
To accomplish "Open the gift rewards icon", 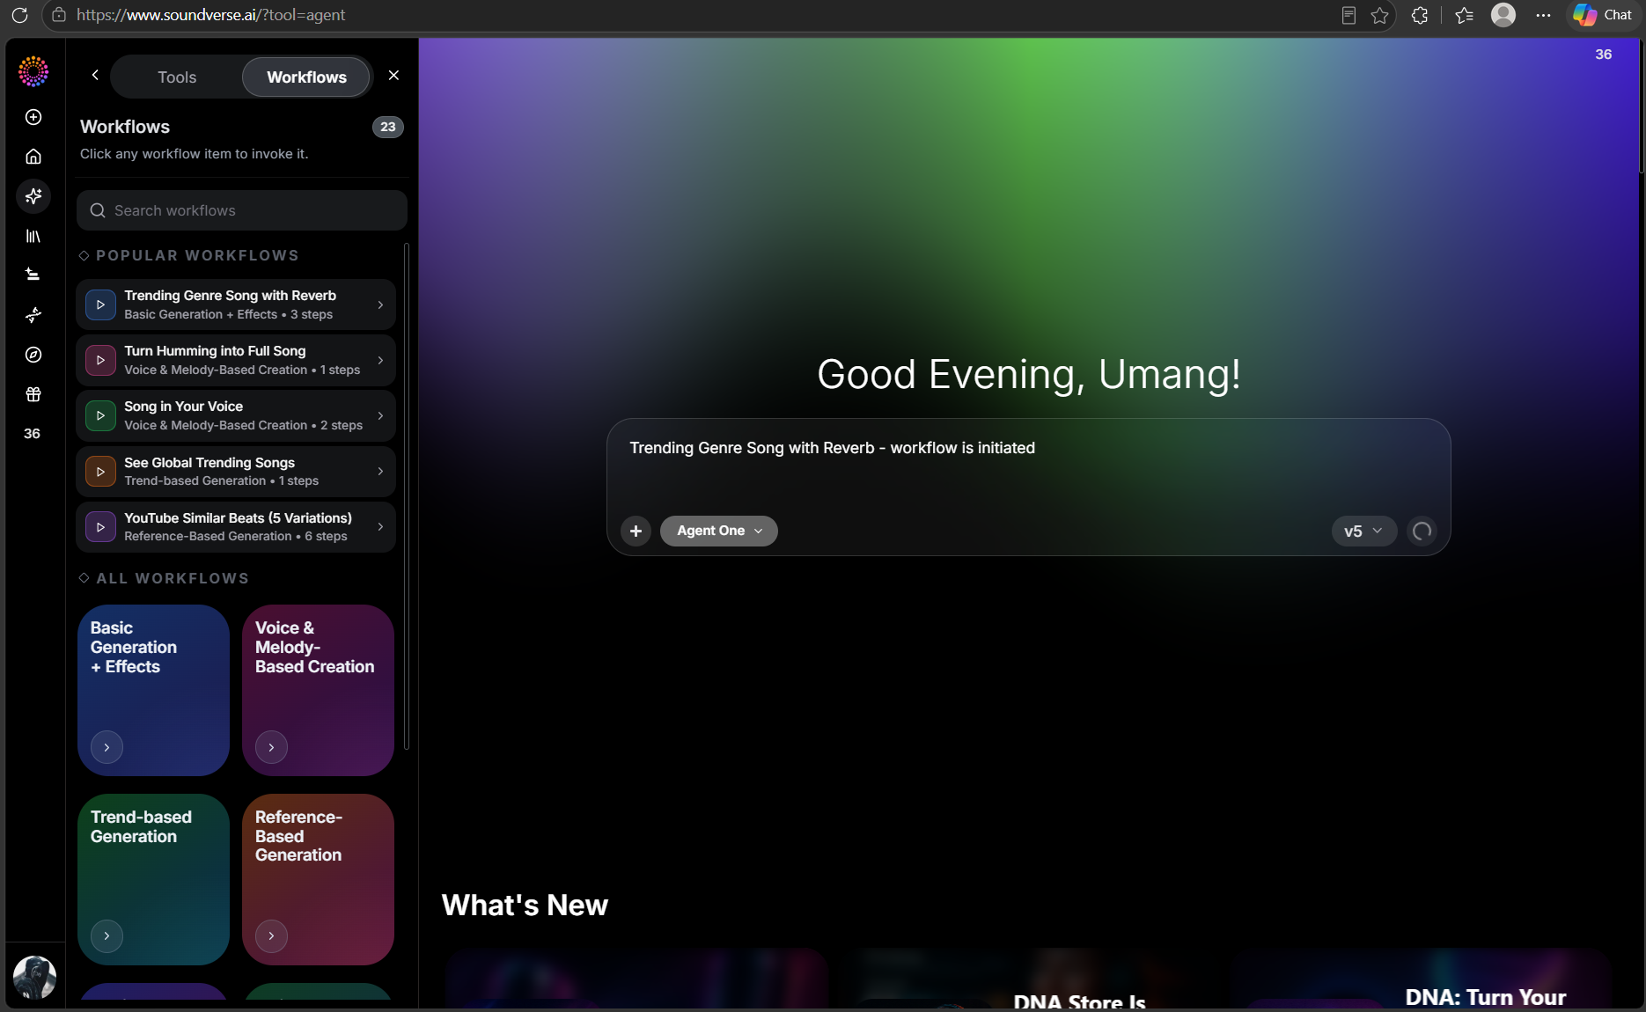I will 33,394.
